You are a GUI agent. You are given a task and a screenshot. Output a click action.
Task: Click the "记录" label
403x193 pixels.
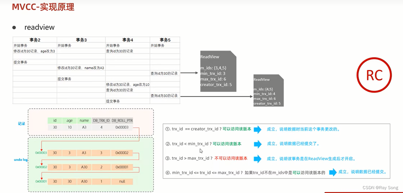coord(22,124)
